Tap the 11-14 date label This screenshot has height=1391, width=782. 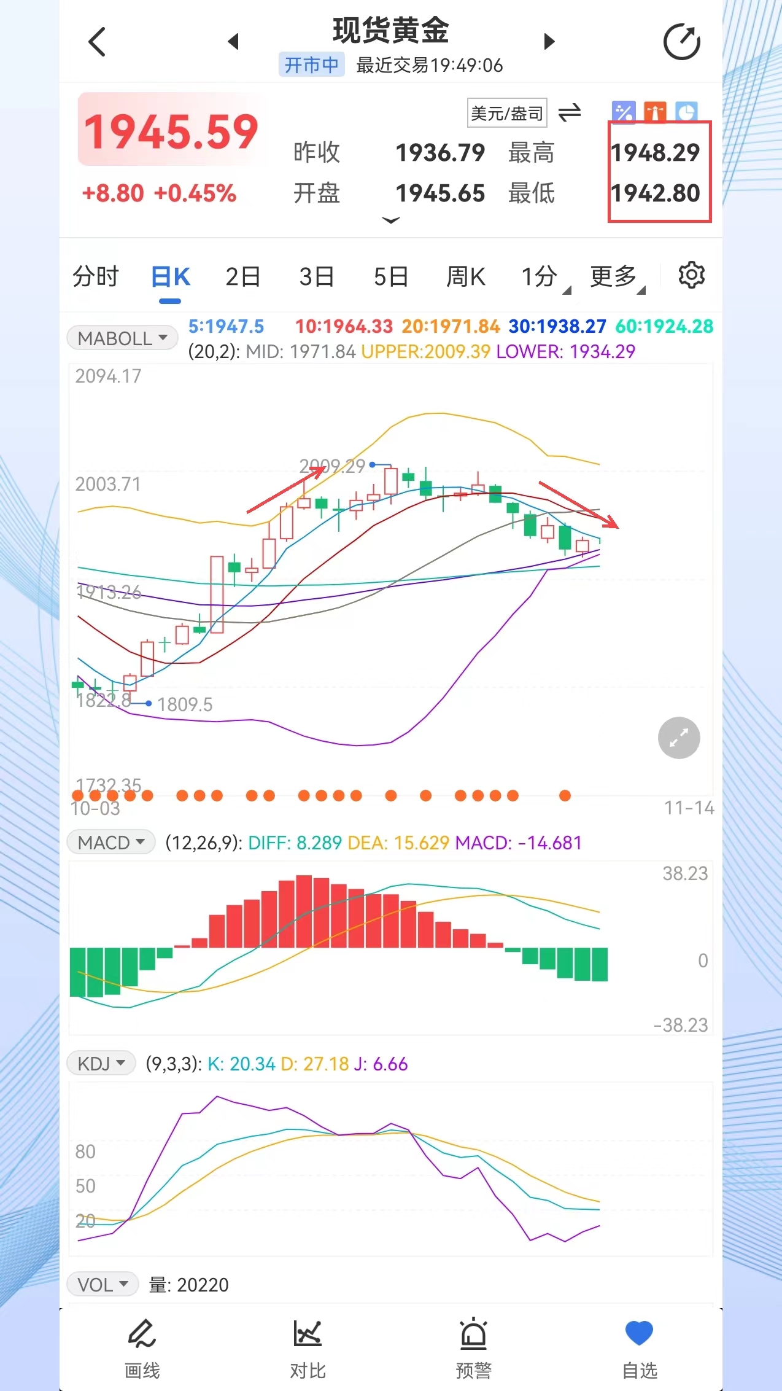pos(689,808)
